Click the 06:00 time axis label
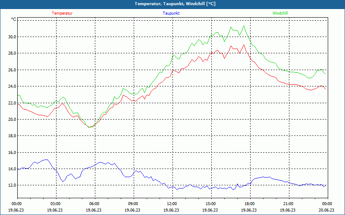The width and height of the screenshot is (345, 215). 95,204
